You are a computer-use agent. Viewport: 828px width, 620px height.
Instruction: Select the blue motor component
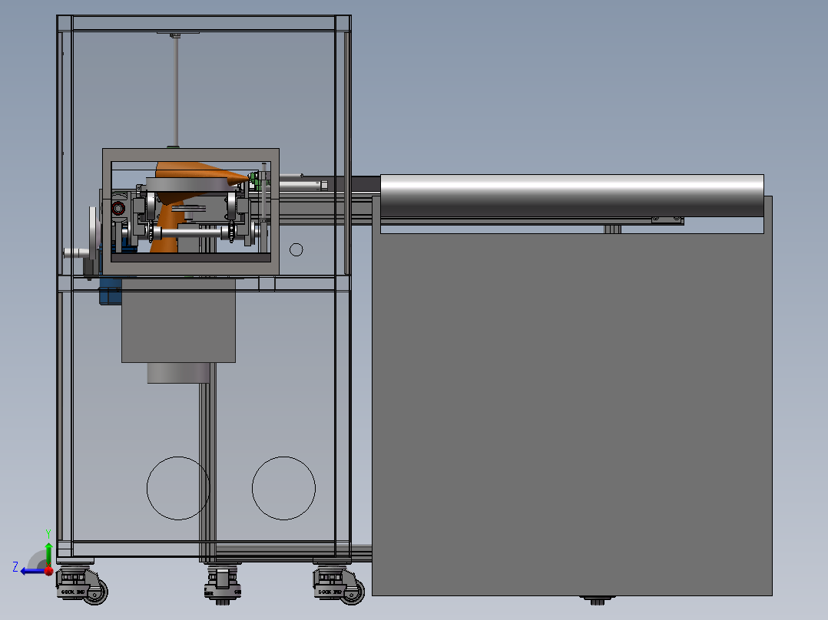(110, 290)
